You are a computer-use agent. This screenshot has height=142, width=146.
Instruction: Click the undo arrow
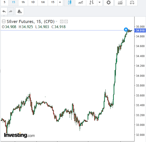(4, 12)
